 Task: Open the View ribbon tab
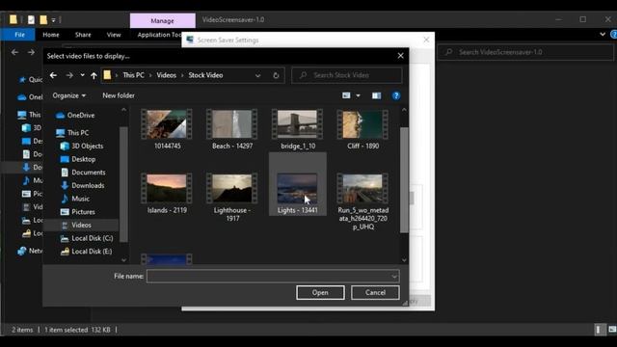[114, 35]
